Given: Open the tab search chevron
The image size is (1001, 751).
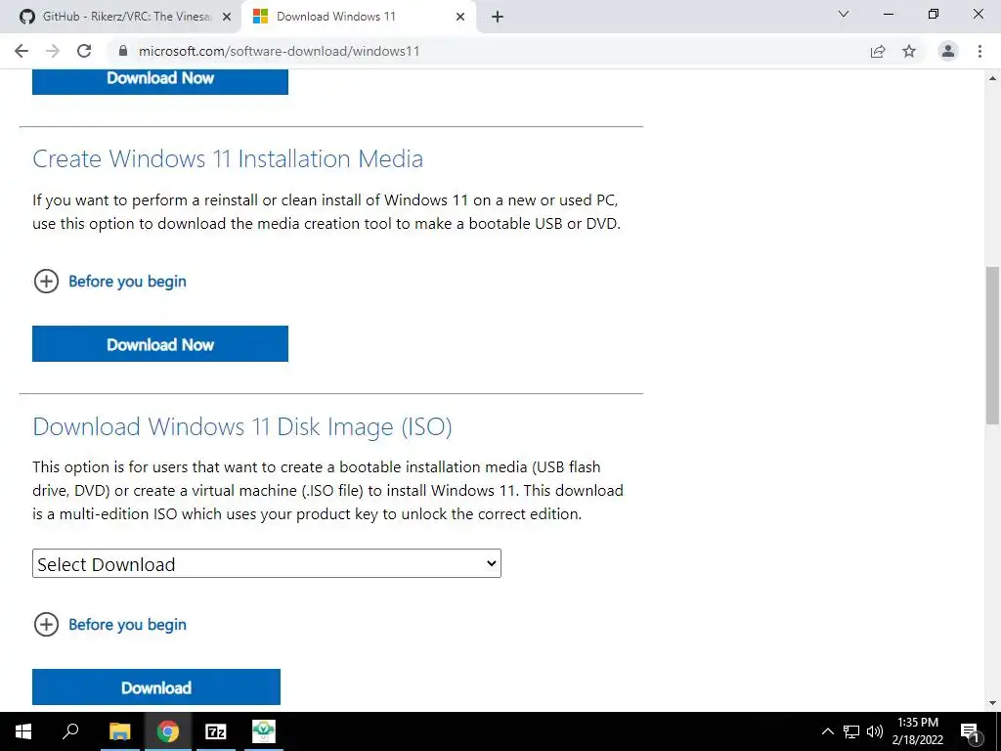Looking at the screenshot, I should [x=844, y=14].
